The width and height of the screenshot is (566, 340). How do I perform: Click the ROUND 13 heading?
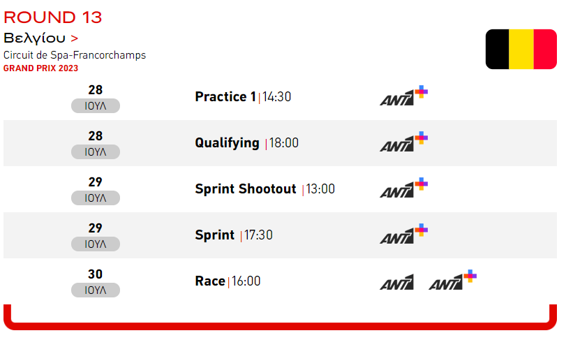coord(53,17)
